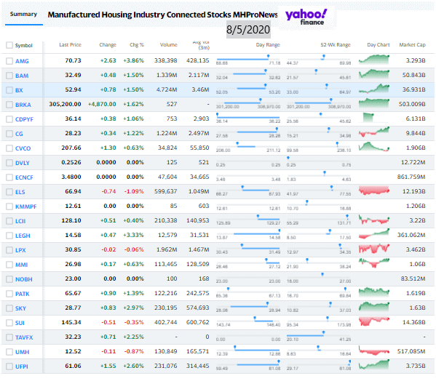This screenshot has width=436, height=381.
Task: Select SKY average volume 574,693
Action: pyautogui.click(x=198, y=308)
